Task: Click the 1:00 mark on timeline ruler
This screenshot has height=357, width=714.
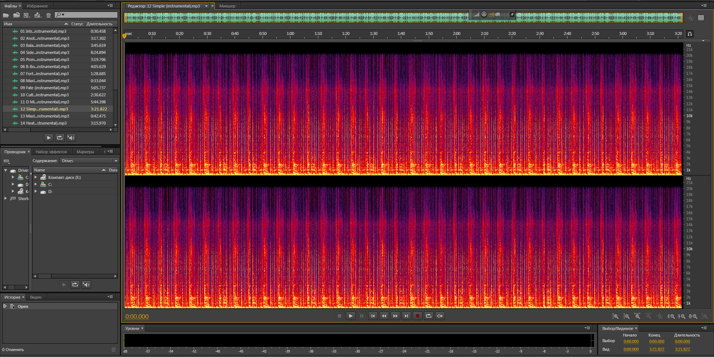Action: 290,33
